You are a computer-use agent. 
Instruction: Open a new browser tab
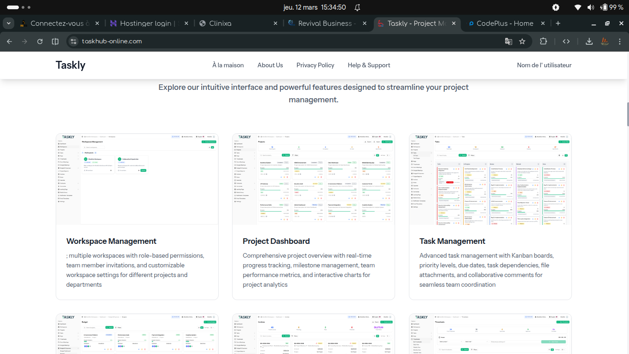(x=558, y=24)
